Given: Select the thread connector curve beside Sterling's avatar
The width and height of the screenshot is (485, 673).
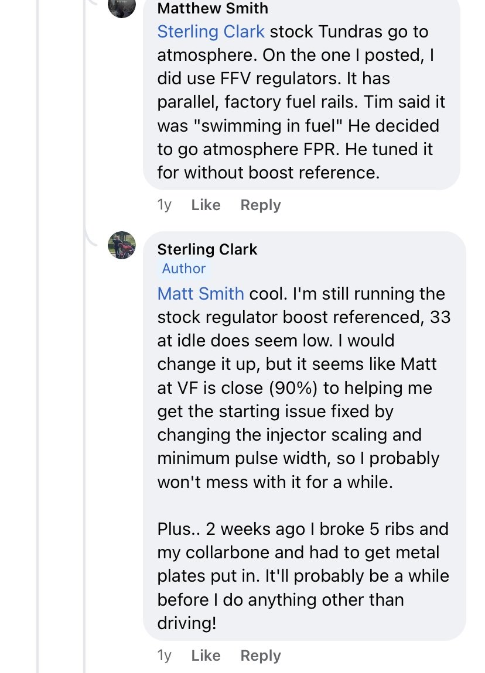Looking at the screenshot, I should (x=91, y=239).
